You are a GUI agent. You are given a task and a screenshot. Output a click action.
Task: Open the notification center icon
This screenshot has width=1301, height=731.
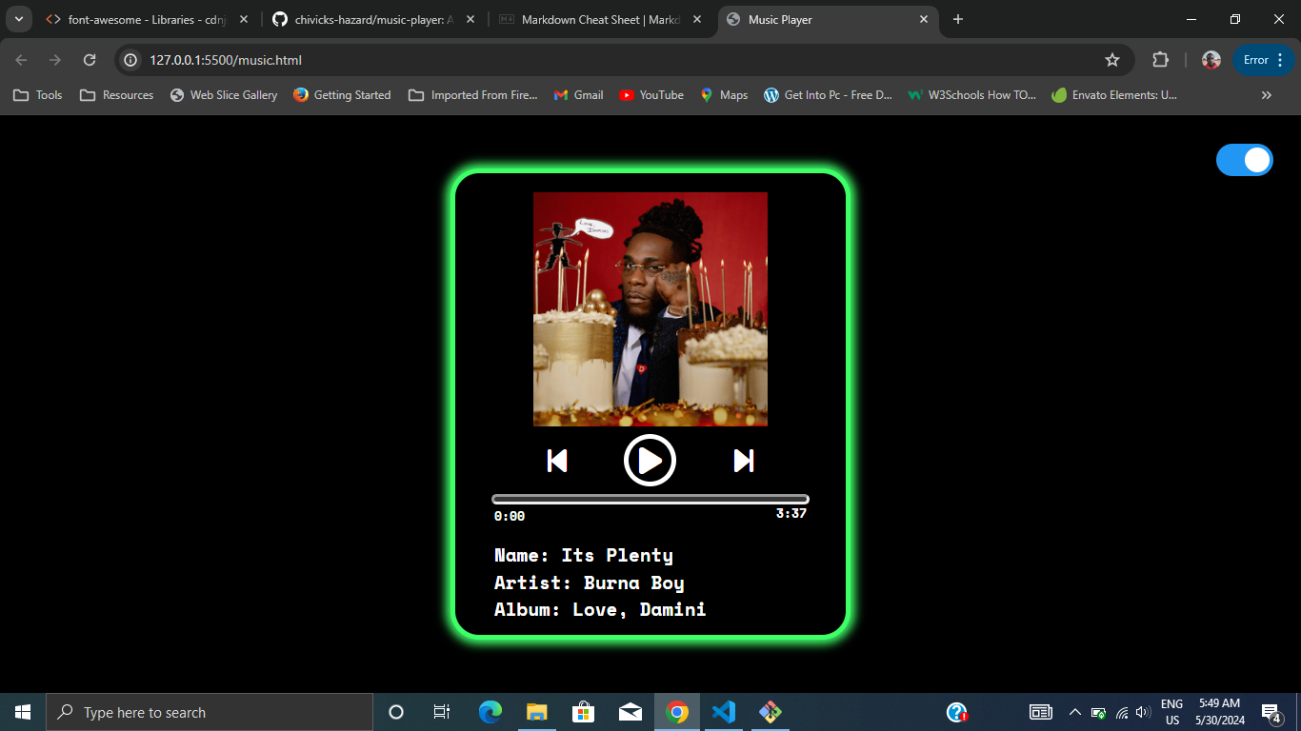1271,712
